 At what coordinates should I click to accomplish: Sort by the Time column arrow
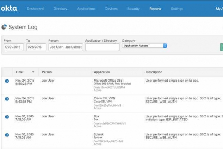coord(33,72)
